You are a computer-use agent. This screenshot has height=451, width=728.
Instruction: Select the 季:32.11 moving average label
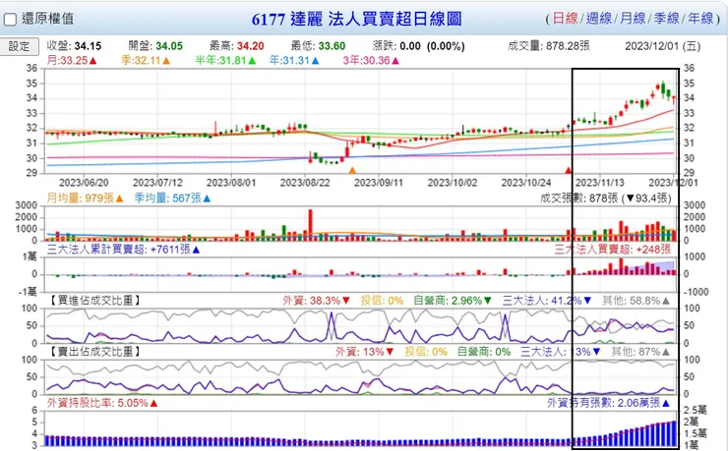pos(146,60)
